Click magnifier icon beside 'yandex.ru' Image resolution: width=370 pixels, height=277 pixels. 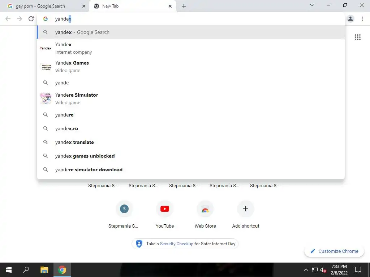coord(46,128)
